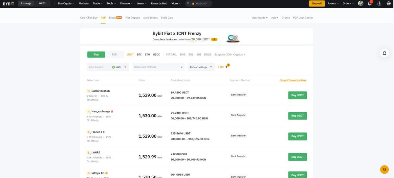Select the USDT coin tab
The width and height of the screenshot is (394, 178).
click(x=130, y=55)
